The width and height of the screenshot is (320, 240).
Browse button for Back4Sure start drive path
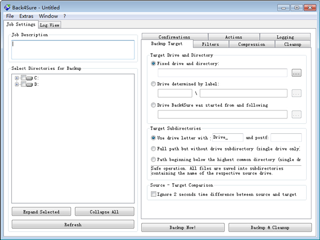[x=297, y=115]
